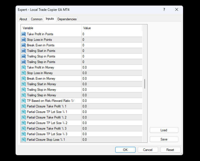200x161 pixels.
Task: Click the icon beside Partial Closure Stop Loss % 1
Action: 24,139
